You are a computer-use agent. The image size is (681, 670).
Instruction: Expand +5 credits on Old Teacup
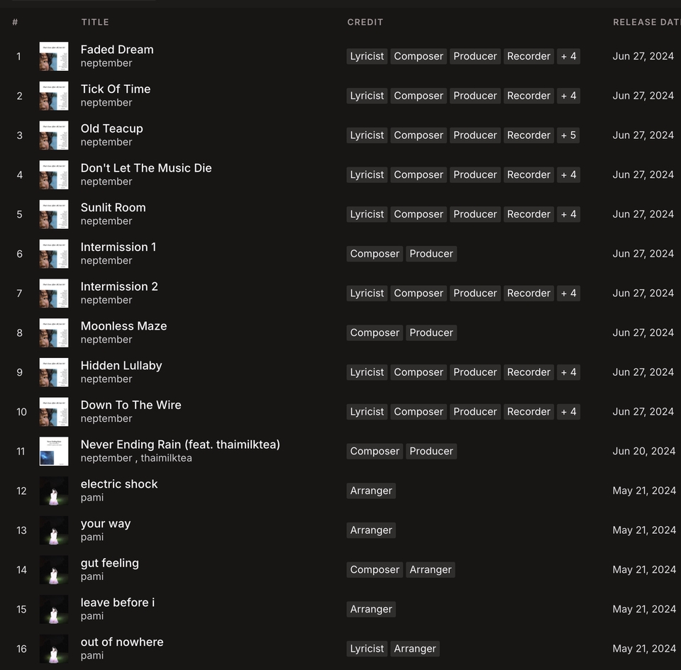tap(568, 135)
